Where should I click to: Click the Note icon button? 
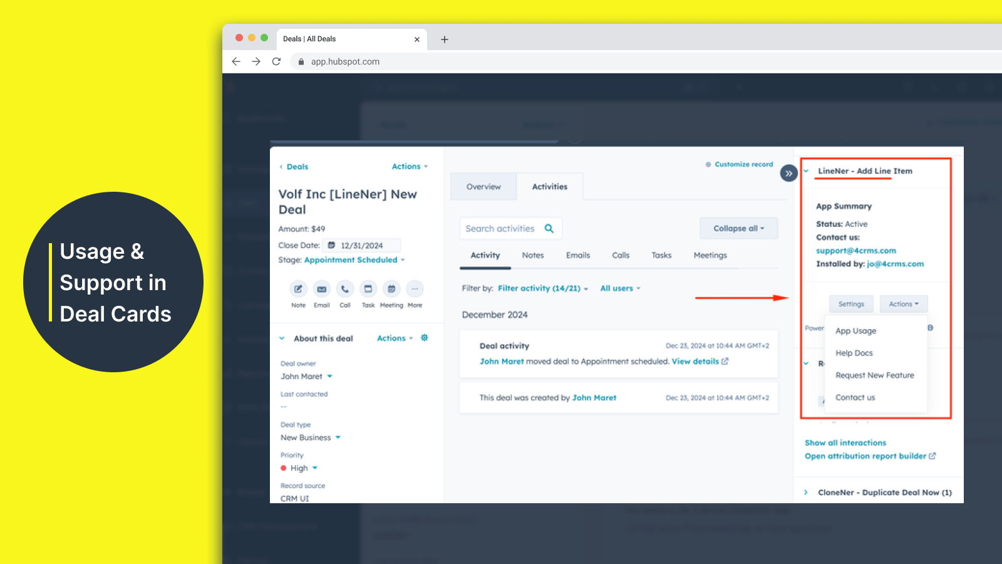pyautogui.click(x=298, y=289)
